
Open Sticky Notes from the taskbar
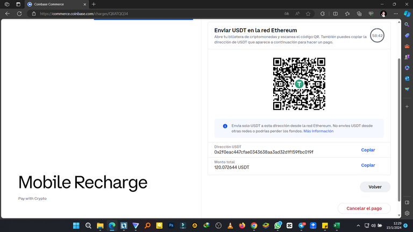(325, 226)
